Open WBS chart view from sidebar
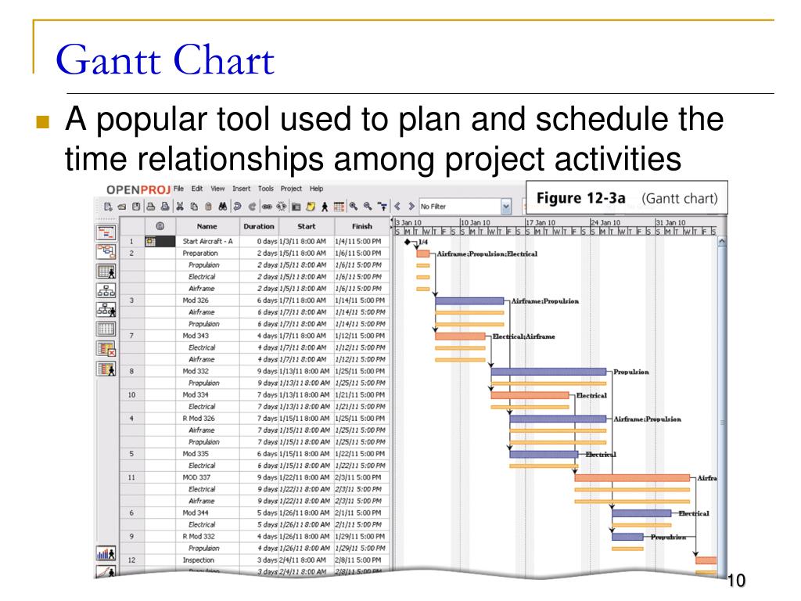Image resolution: width=801 pixels, height=601 pixels. click(x=106, y=291)
